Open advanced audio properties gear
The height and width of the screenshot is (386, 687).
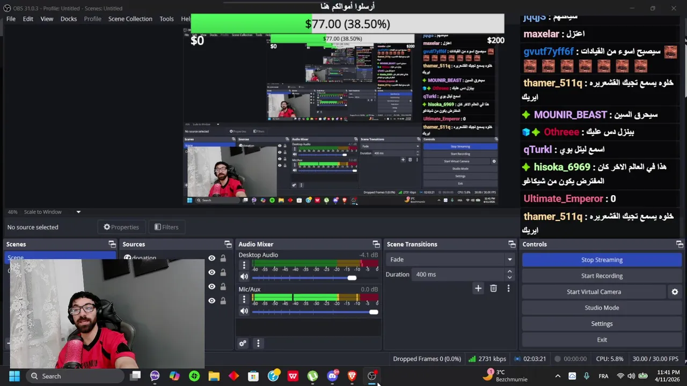(x=243, y=344)
